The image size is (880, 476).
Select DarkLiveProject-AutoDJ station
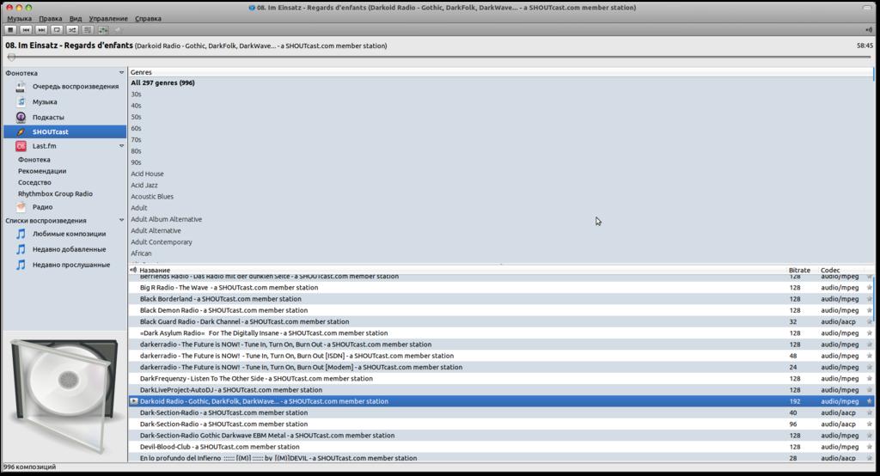501,389
